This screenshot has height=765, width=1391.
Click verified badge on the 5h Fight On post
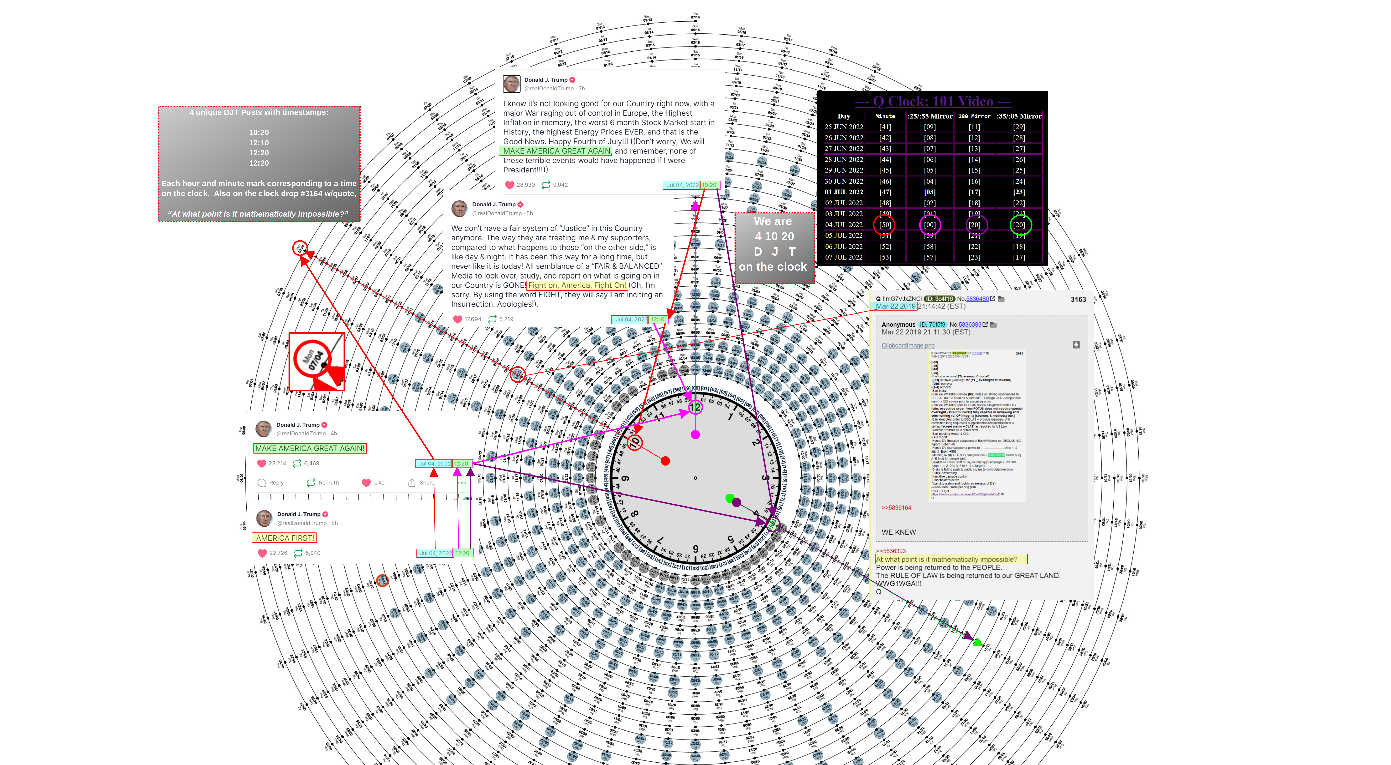tap(521, 205)
